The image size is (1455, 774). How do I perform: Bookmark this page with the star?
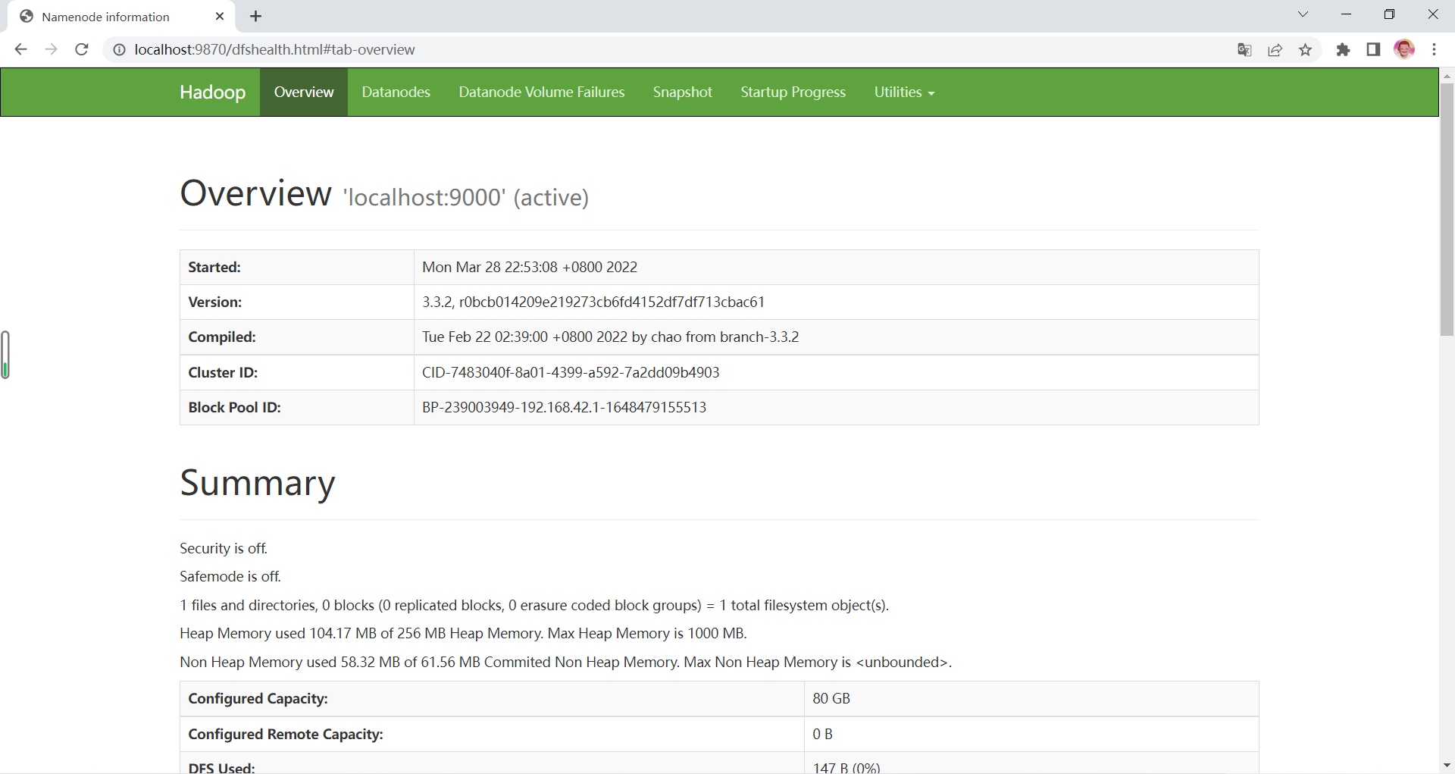(x=1305, y=50)
